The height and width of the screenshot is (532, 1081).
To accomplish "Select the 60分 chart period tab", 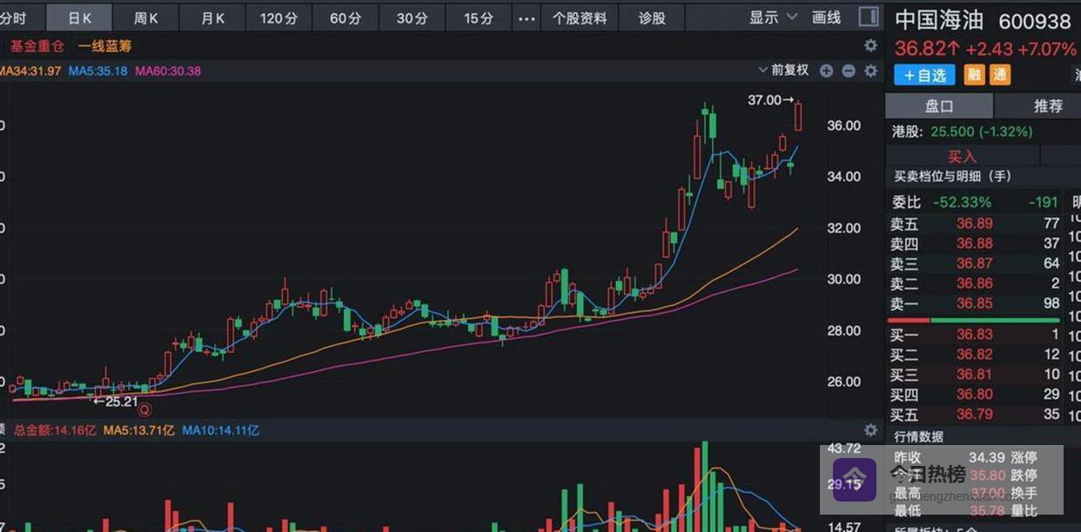I will tap(345, 18).
